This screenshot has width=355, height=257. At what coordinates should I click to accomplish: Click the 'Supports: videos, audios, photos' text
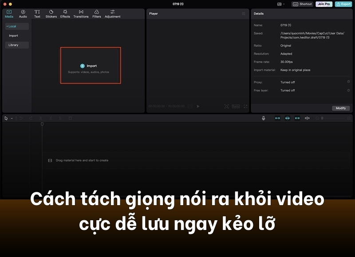[88, 72]
